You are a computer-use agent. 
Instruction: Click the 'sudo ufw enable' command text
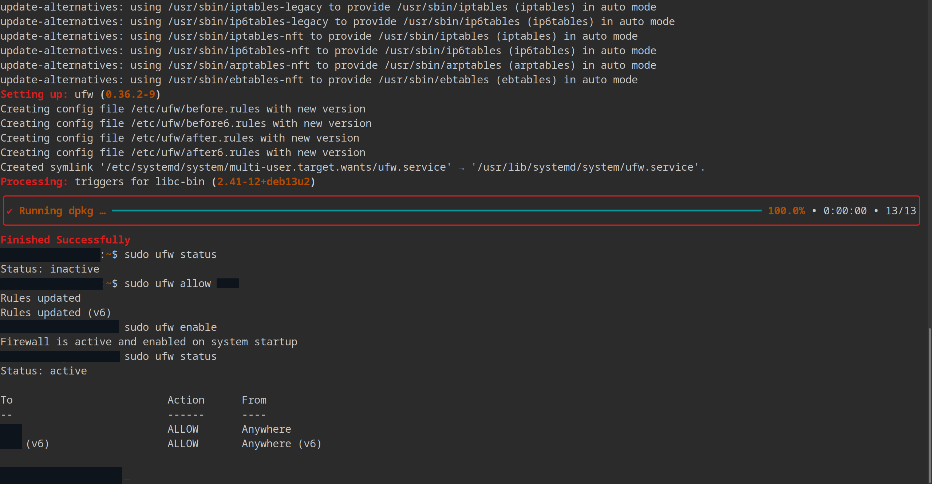point(170,327)
